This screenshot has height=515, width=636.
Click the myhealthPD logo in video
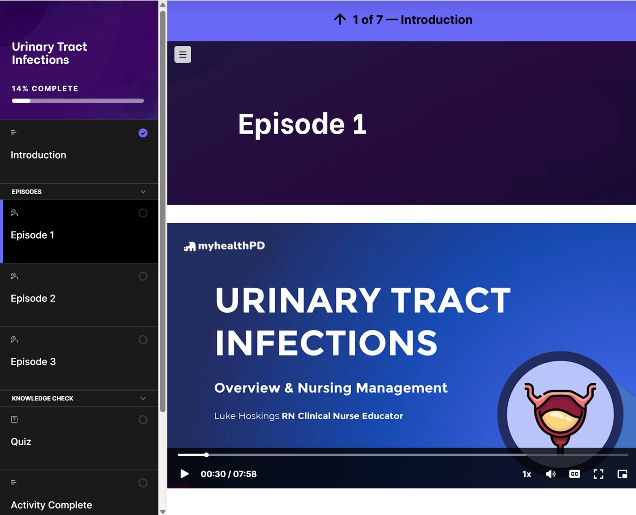[x=224, y=246]
